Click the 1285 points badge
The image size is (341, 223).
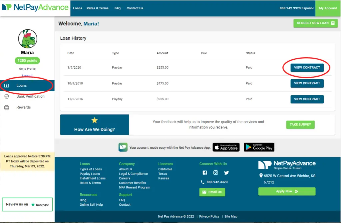tap(27, 61)
